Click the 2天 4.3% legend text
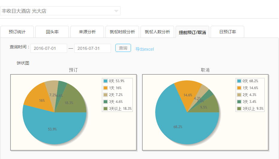Image resolution: width=279 pixels, height=159 pixels. click(x=249, y=95)
